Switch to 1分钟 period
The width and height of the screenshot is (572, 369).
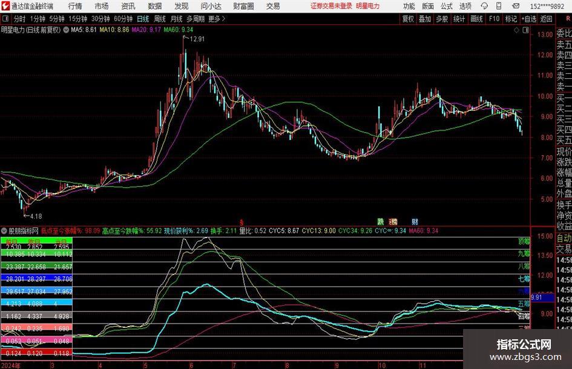click(38, 19)
